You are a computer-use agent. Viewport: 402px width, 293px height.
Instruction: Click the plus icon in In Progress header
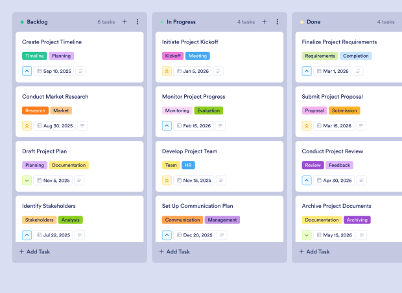coord(265,21)
